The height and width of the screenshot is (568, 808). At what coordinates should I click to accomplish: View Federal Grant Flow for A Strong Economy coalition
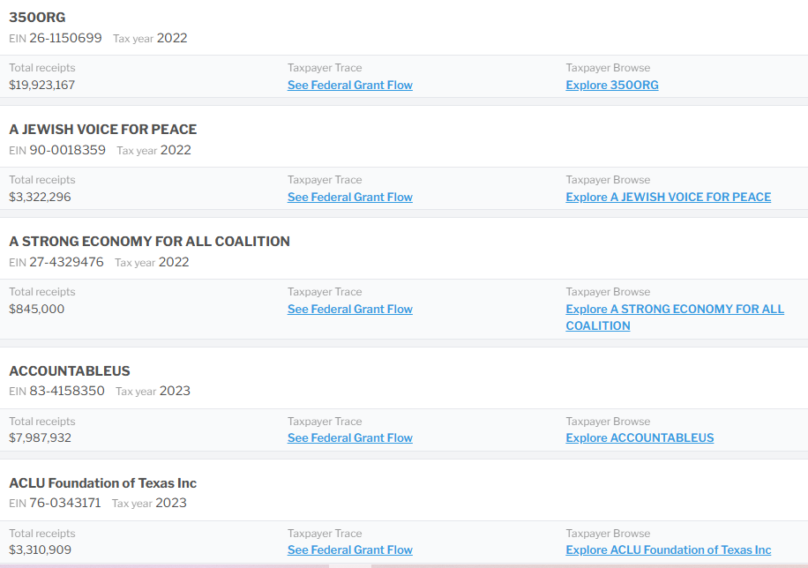(x=349, y=310)
